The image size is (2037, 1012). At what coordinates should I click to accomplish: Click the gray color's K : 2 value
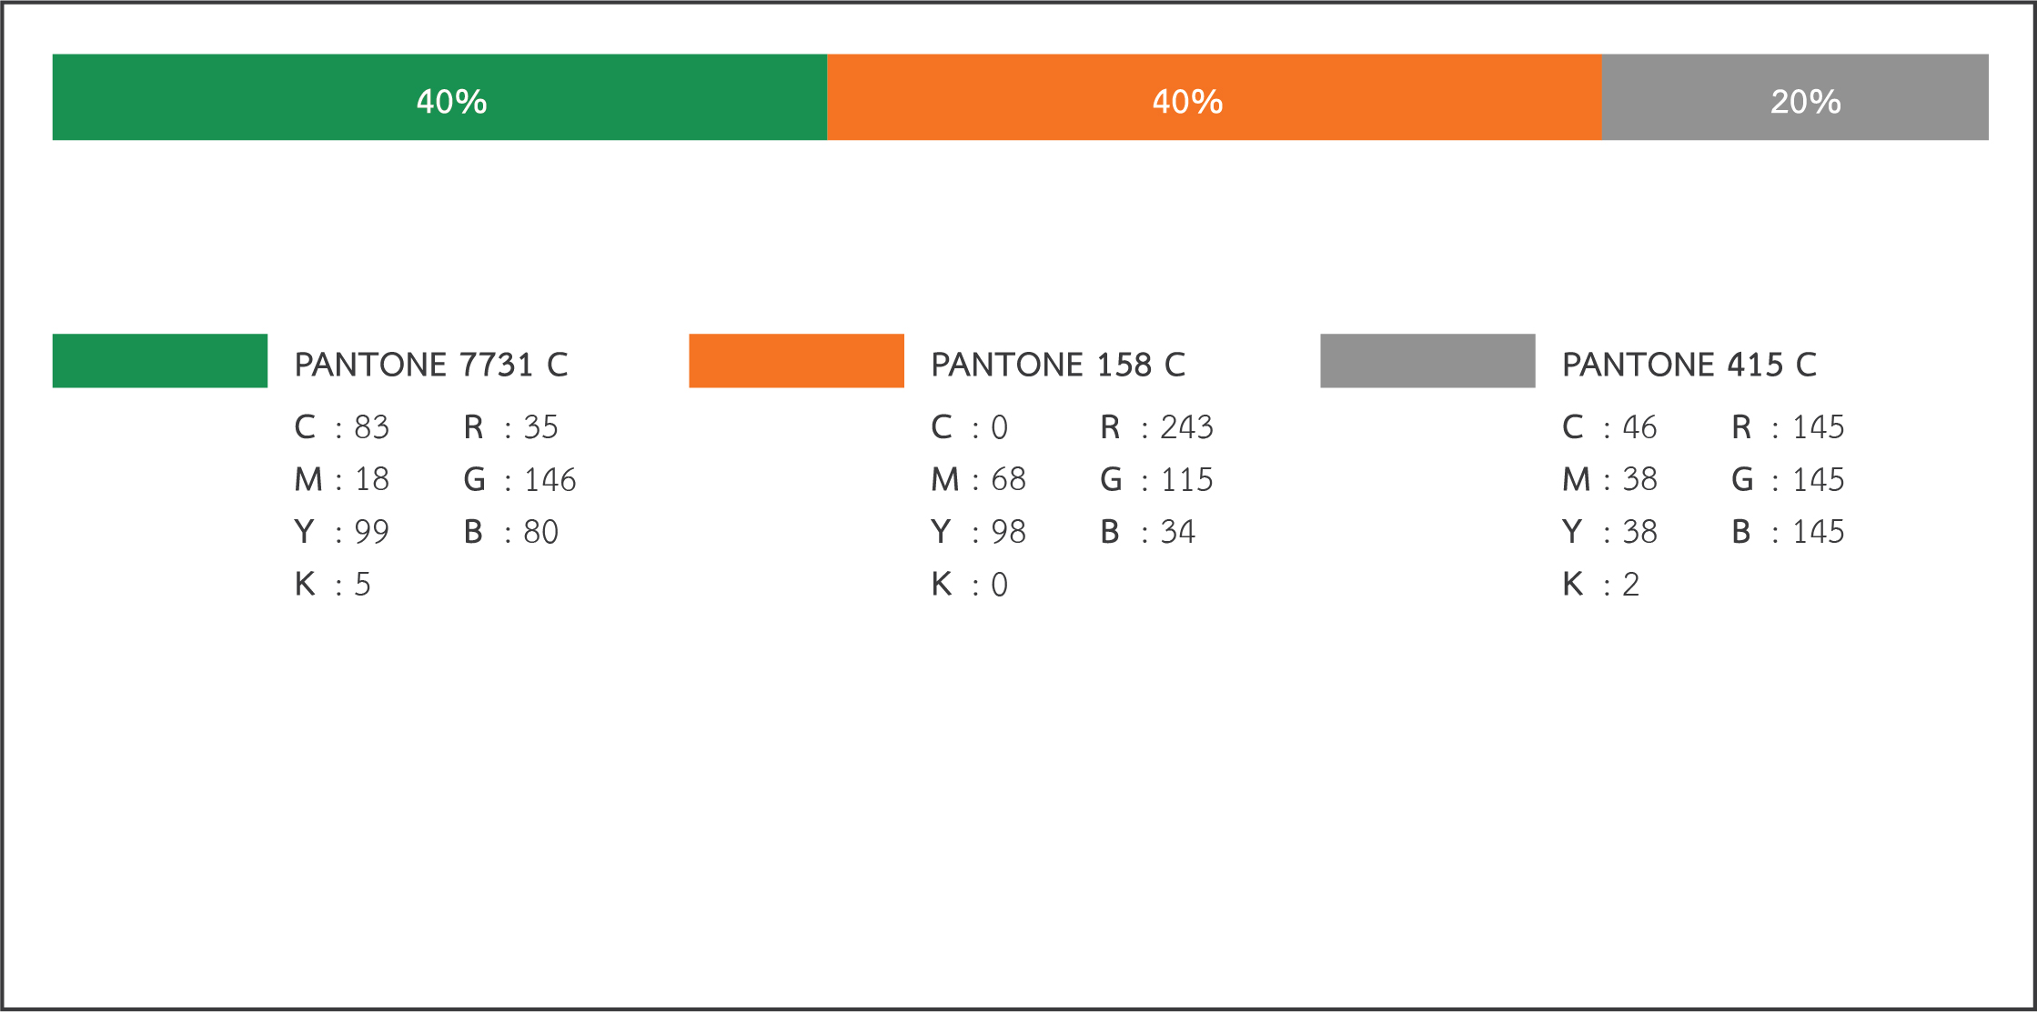[1601, 584]
